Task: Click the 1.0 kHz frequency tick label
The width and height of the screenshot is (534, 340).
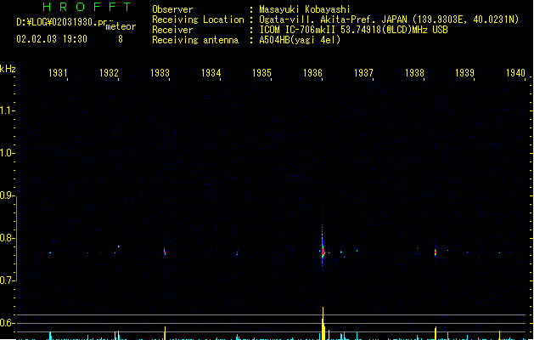Action: pos(7,153)
